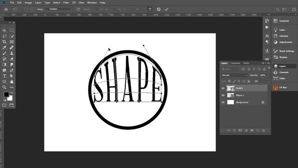Screen dimensions: 298x168
Task: Hide the Ellipse 1 layer
Action: [x=223, y=95]
